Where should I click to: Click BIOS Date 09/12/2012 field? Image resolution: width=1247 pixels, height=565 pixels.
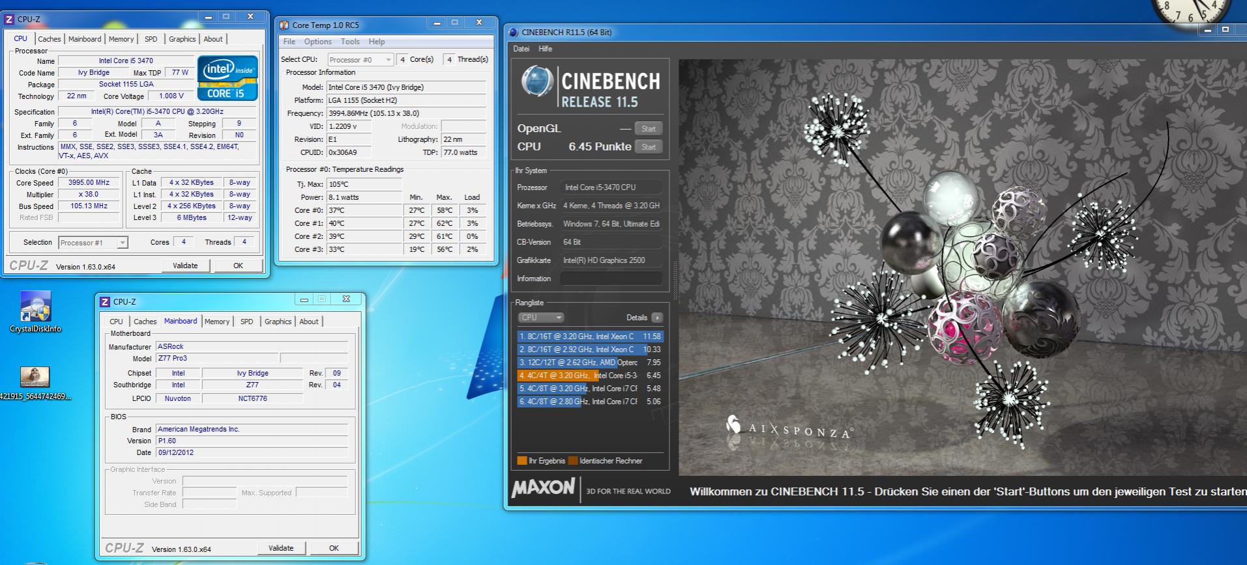click(x=252, y=452)
